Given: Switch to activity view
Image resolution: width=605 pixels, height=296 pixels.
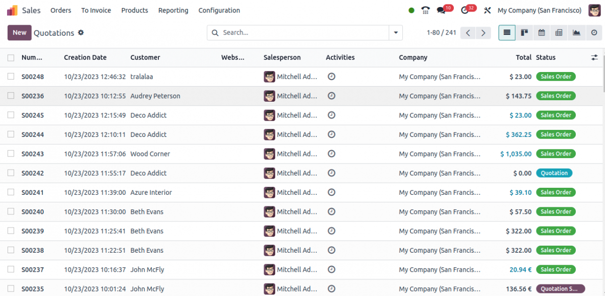Looking at the screenshot, I should (593, 33).
